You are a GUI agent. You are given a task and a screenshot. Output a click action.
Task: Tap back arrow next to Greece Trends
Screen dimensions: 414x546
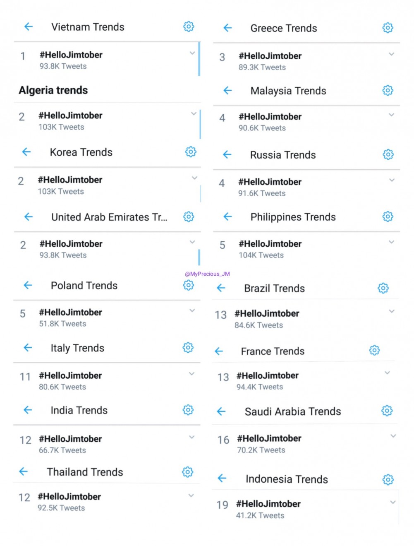227,28
